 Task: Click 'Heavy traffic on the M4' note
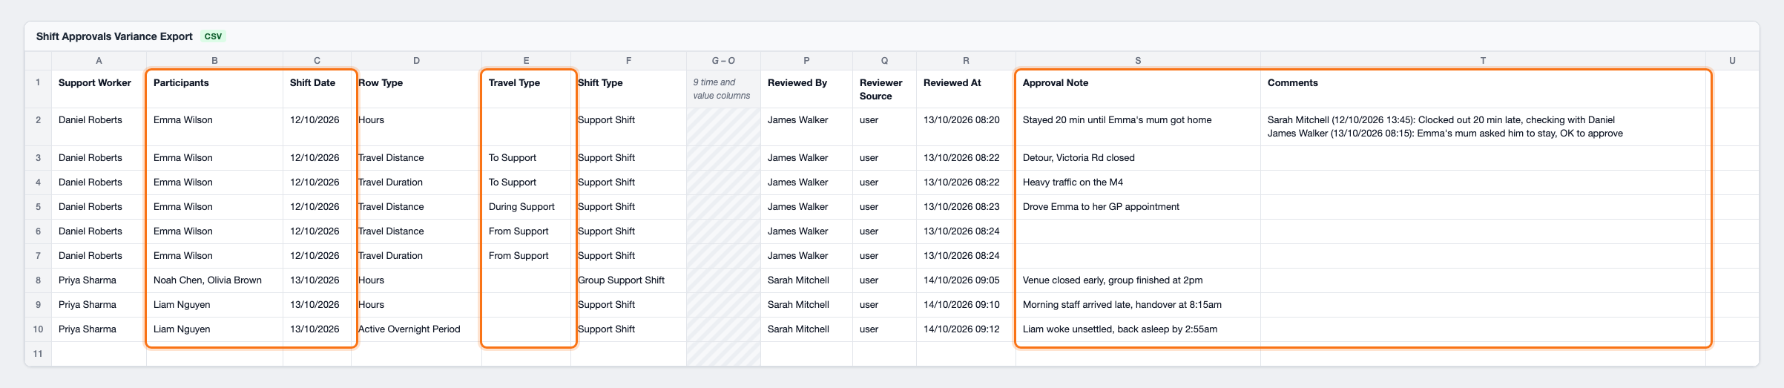(1138, 183)
